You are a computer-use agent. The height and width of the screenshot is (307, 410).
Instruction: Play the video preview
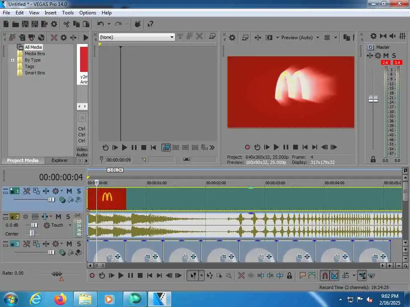[x=276, y=147]
